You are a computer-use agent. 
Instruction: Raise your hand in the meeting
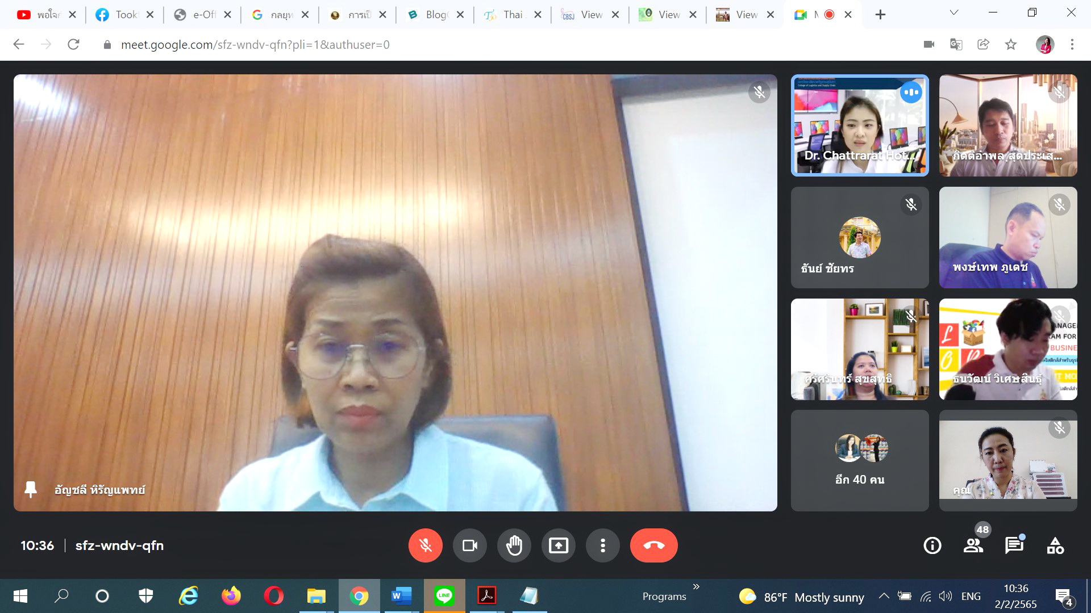514,545
